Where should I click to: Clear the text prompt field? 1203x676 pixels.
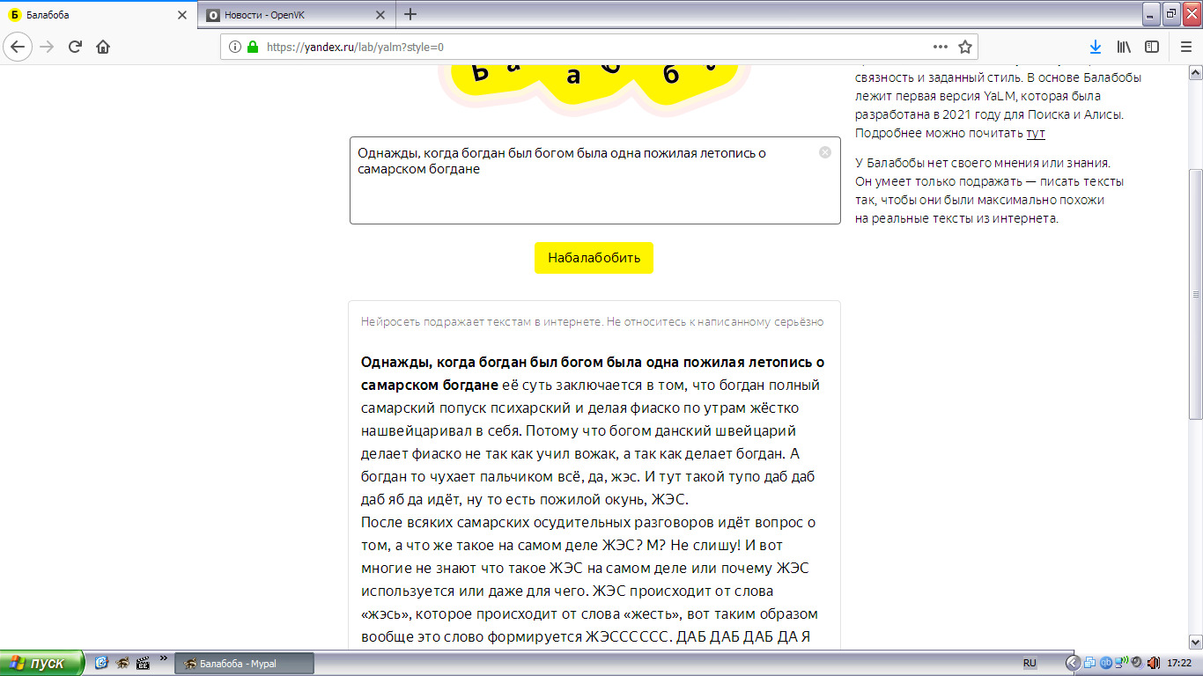[825, 152]
